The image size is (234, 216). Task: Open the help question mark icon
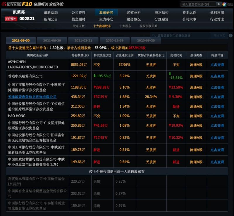230,35
